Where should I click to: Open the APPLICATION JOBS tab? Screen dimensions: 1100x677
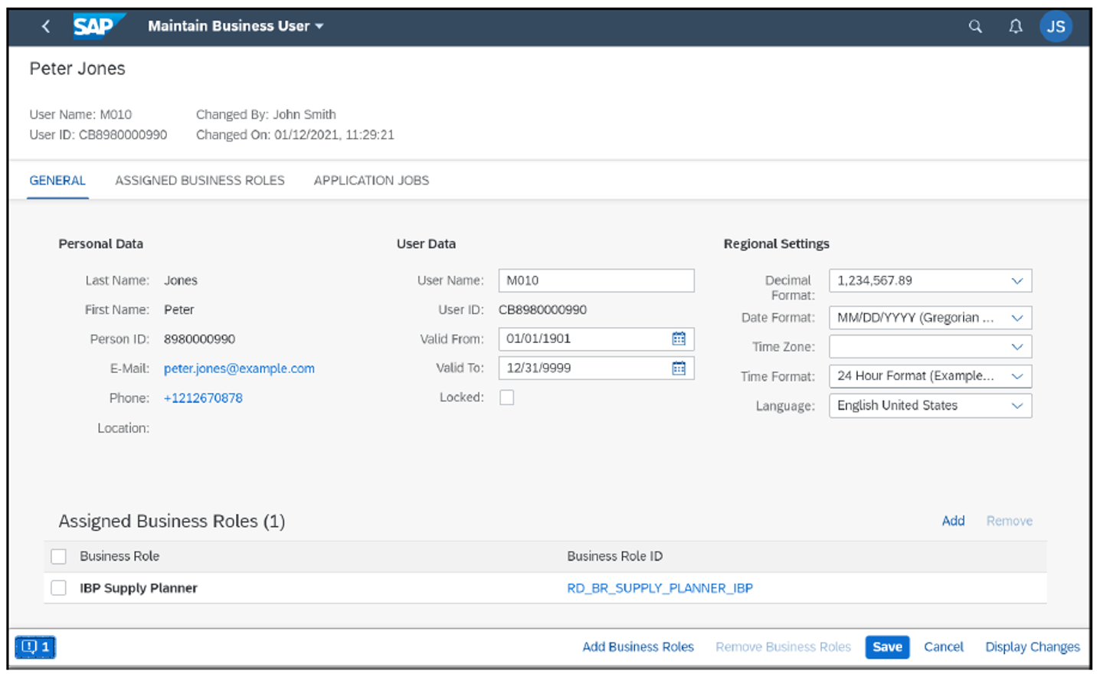coord(371,180)
